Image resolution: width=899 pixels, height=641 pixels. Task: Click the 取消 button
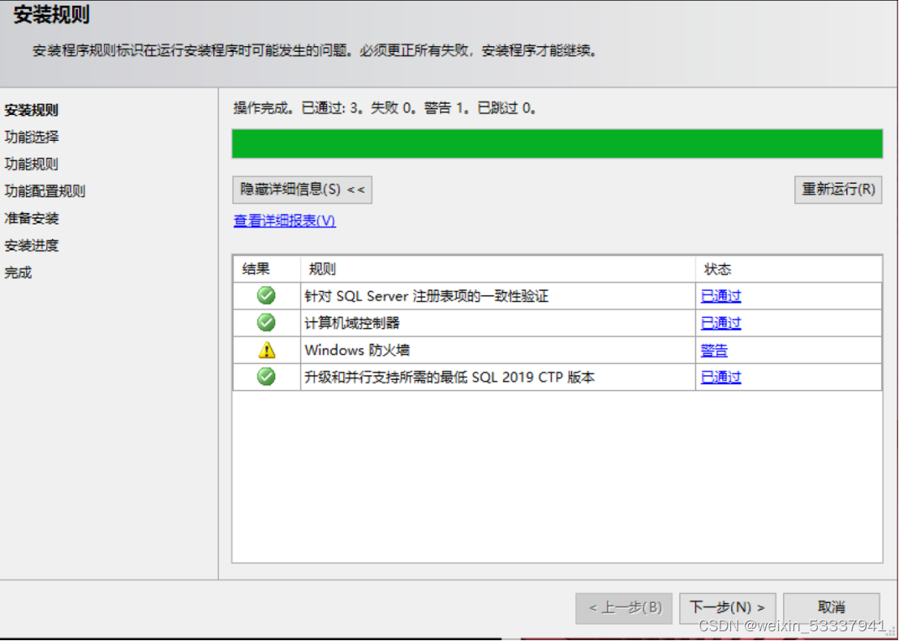coord(832,608)
